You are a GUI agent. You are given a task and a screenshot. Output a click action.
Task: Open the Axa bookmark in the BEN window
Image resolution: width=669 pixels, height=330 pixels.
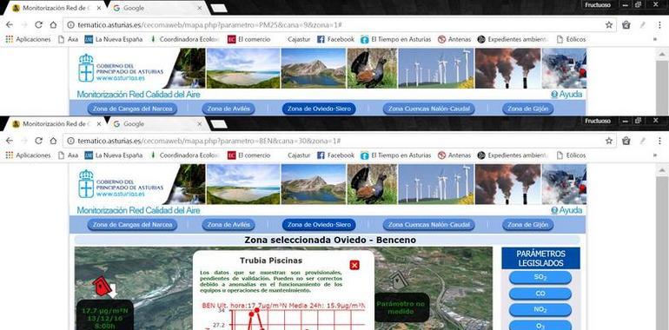tap(69, 155)
